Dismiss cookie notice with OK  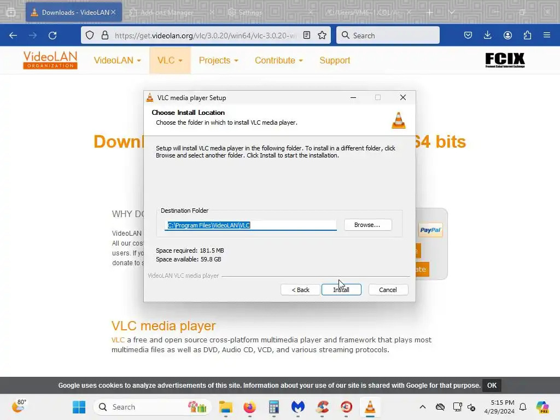(492, 386)
